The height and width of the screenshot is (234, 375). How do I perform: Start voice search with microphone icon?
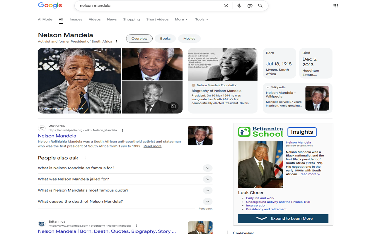(239, 6)
